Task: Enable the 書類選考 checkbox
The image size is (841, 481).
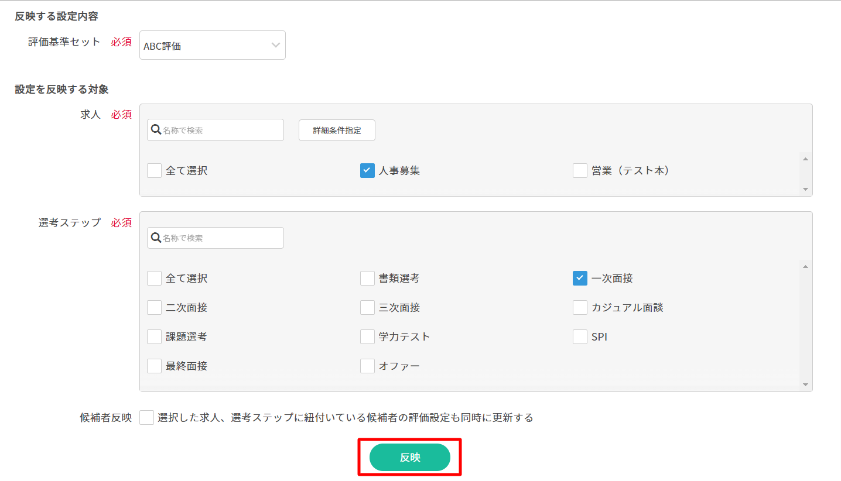Action: (x=367, y=279)
